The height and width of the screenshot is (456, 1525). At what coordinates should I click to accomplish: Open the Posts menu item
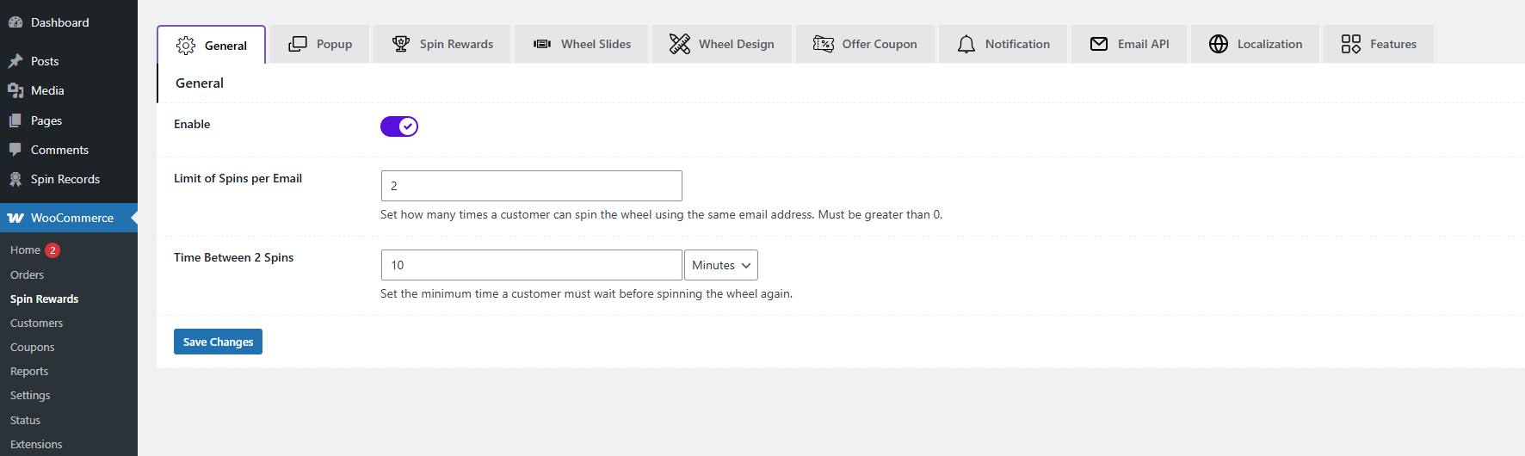coord(69,61)
